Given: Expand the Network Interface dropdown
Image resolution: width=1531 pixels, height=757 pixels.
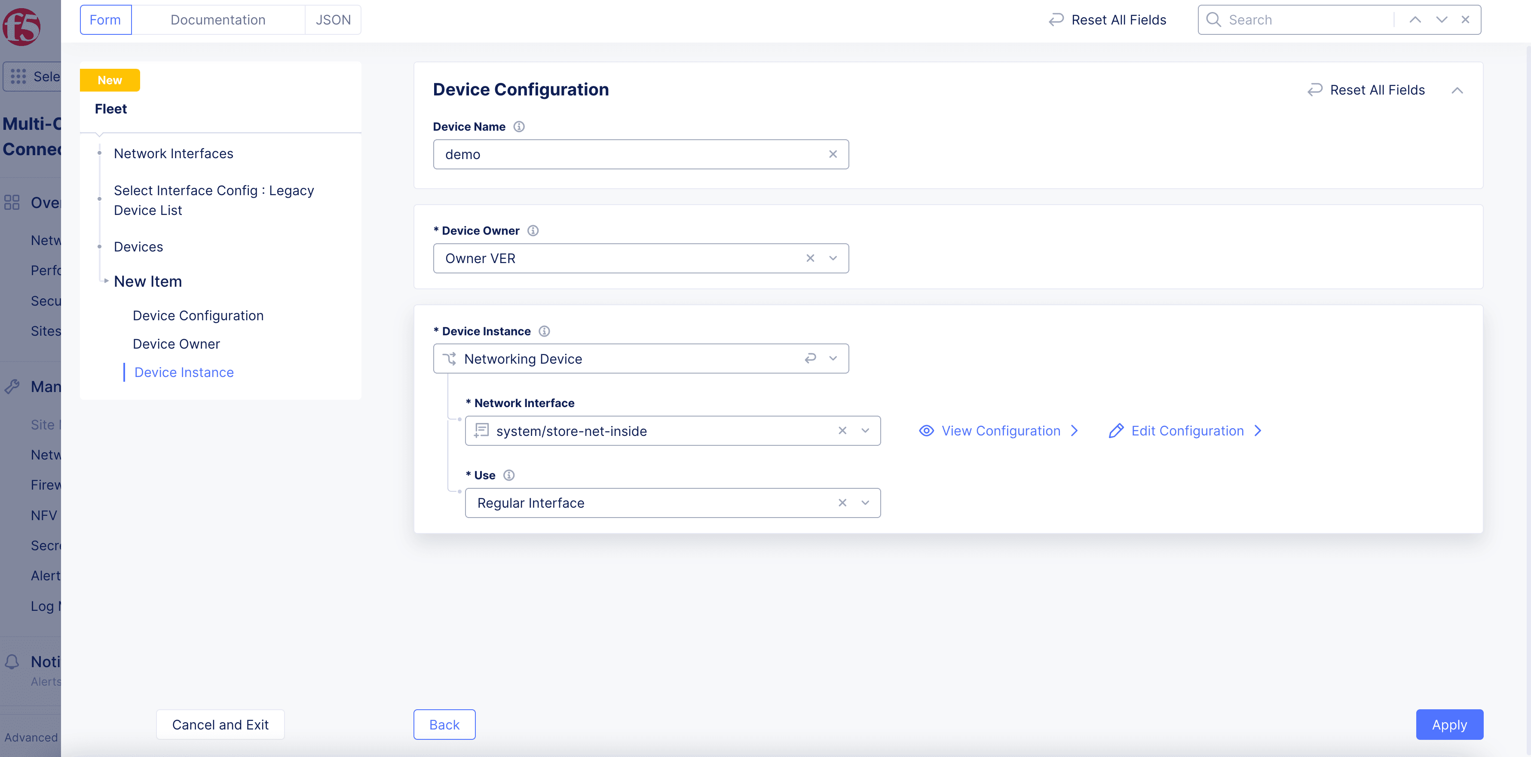Looking at the screenshot, I should point(865,431).
